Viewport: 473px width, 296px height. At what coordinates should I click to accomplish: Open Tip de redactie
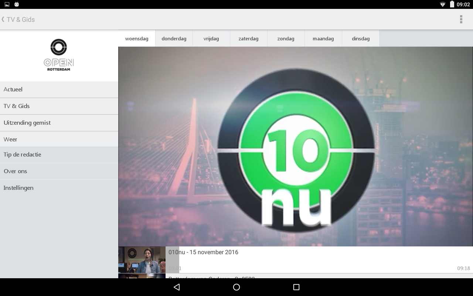point(59,155)
